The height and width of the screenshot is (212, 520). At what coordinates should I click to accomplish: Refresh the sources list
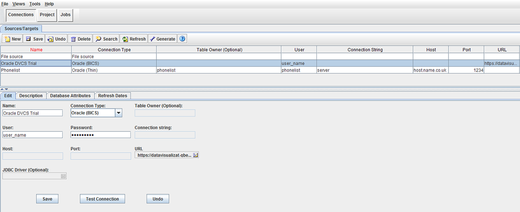click(x=133, y=39)
